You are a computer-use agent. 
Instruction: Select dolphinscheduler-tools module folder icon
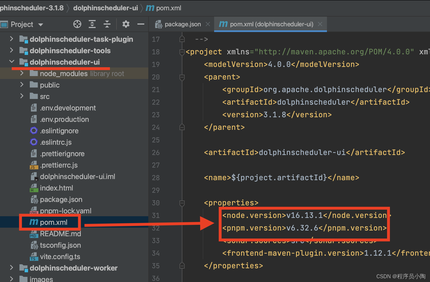[x=23, y=51]
